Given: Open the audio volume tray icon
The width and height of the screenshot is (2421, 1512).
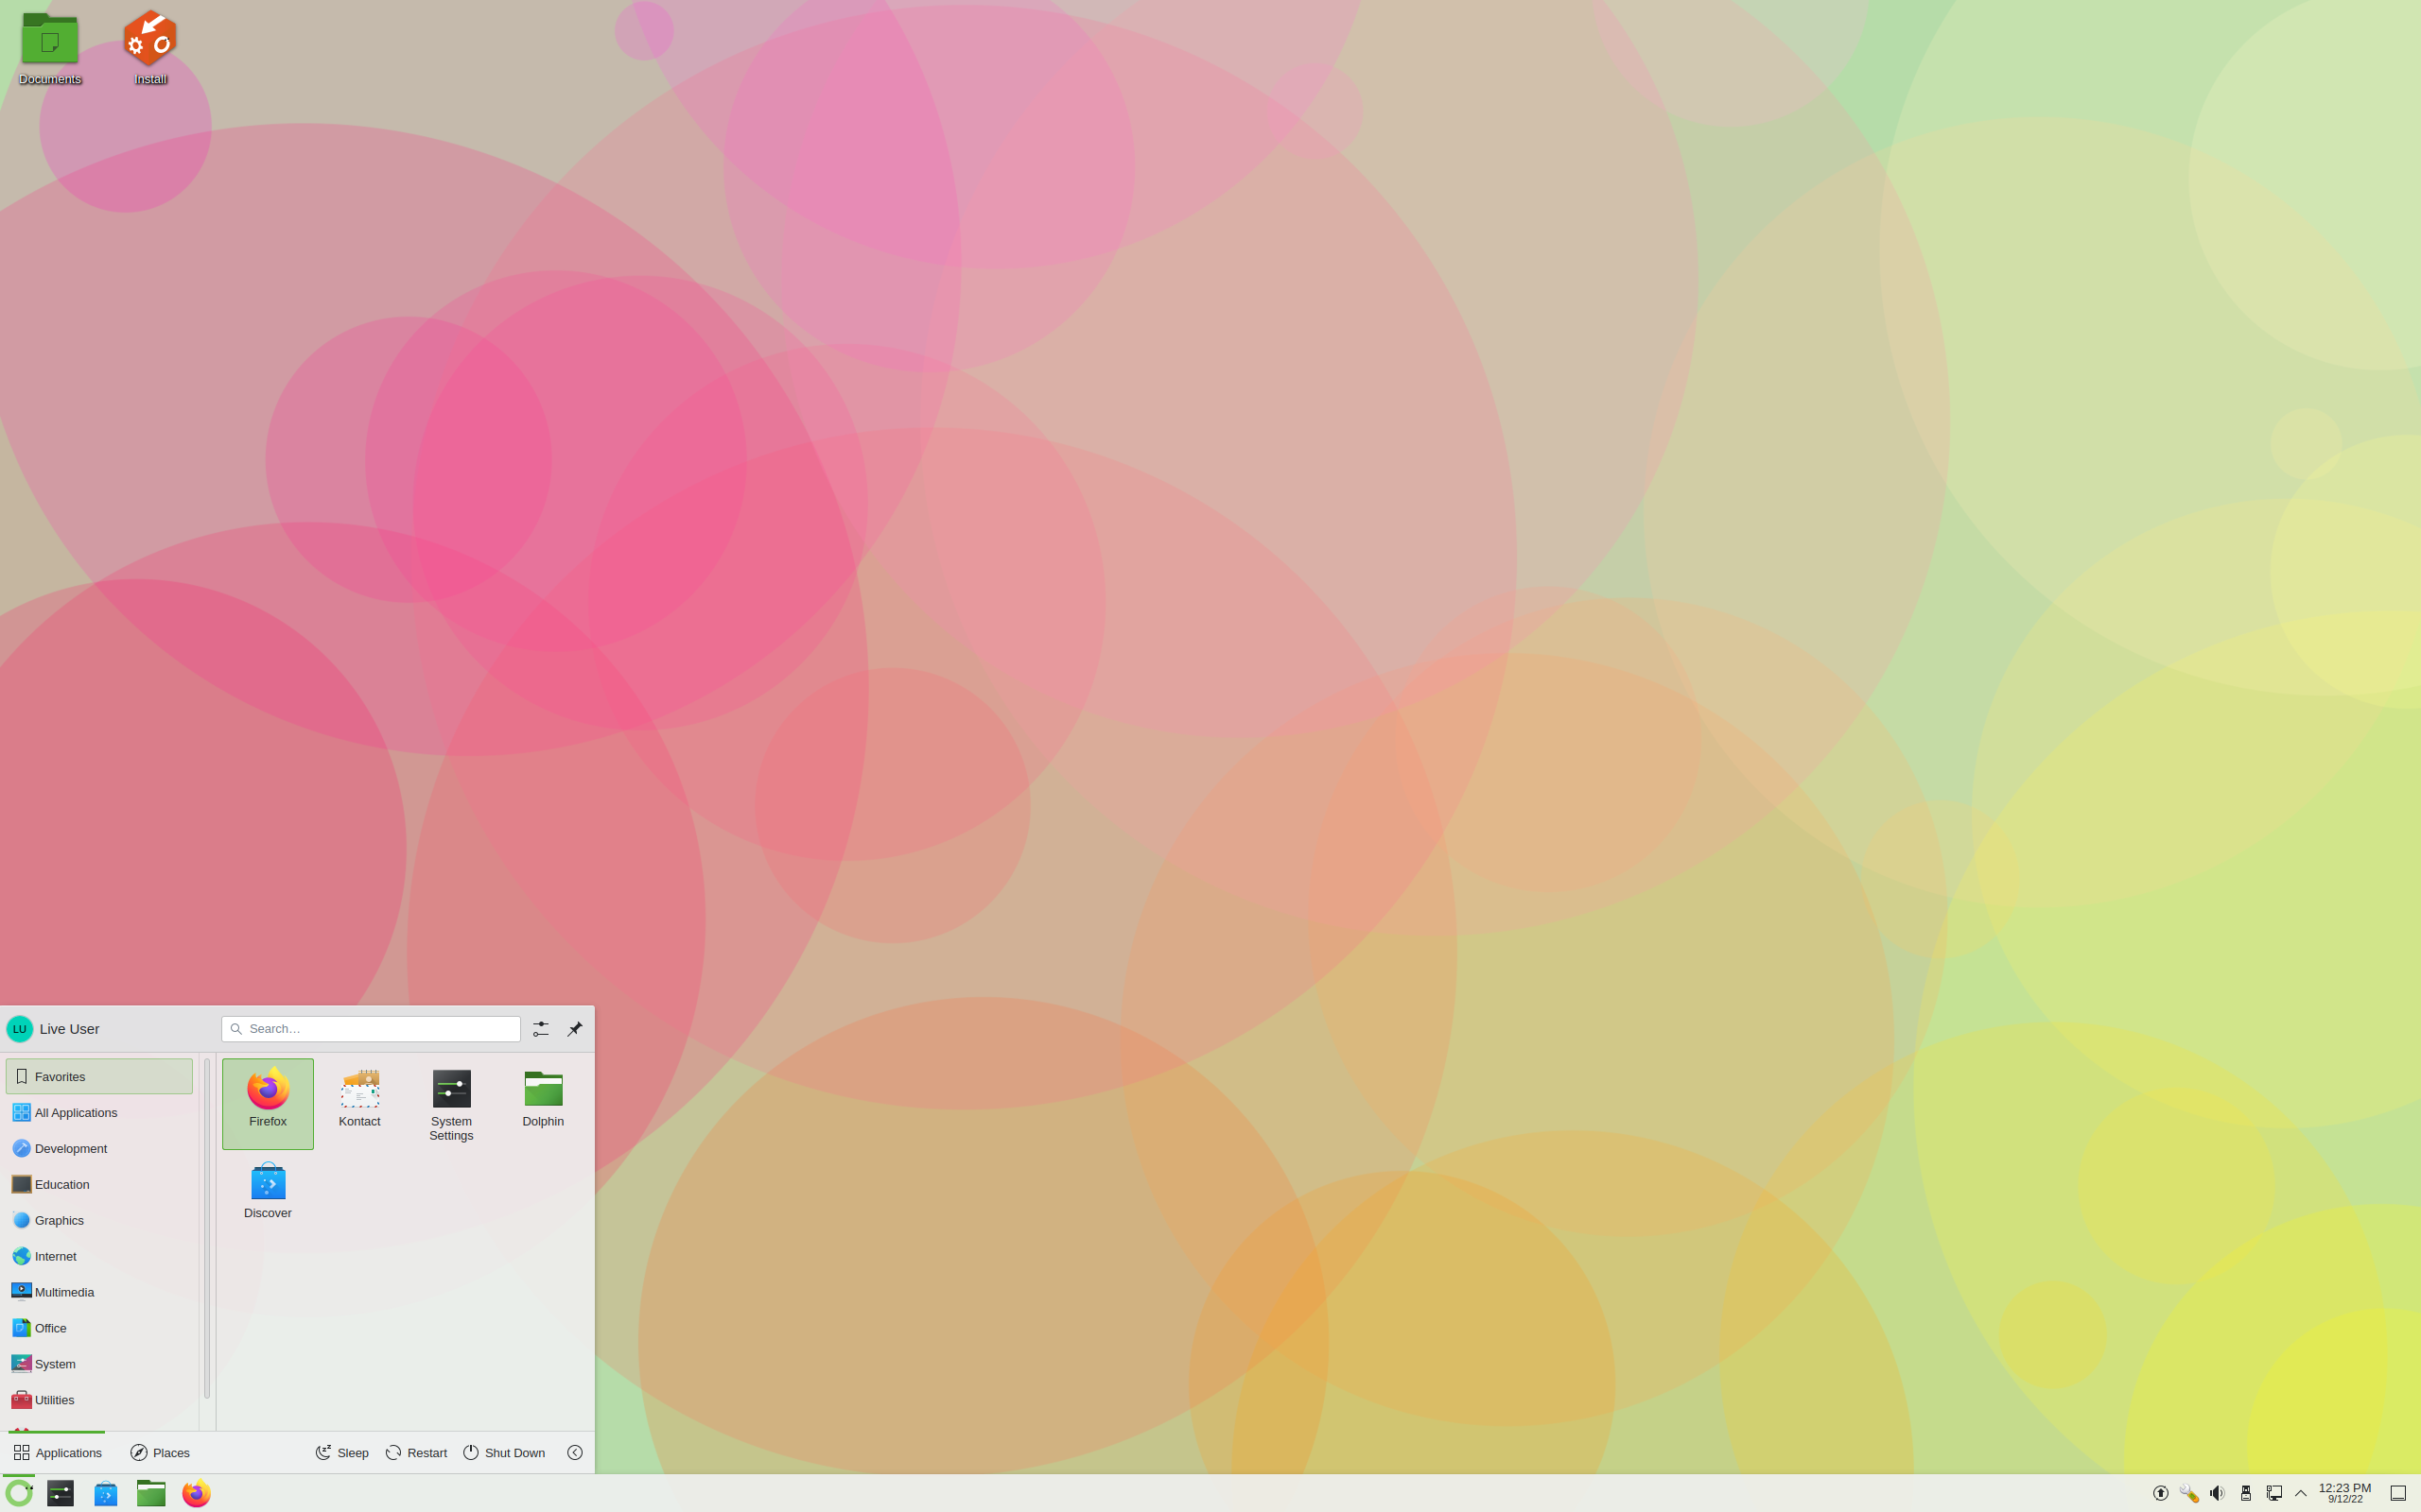Looking at the screenshot, I should click(2217, 1494).
